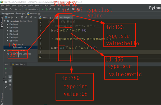Click the Collapse All icon in Project panel
161x105 pixels.
(x=26, y=17)
